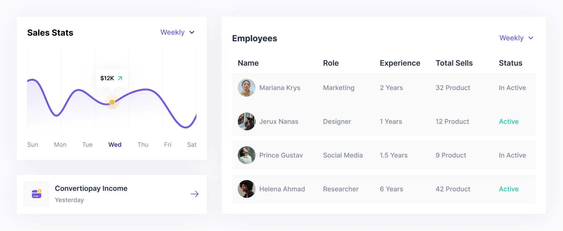Sort by the Total Sells column header
This screenshot has height=231, width=563.
click(x=454, y=63)
